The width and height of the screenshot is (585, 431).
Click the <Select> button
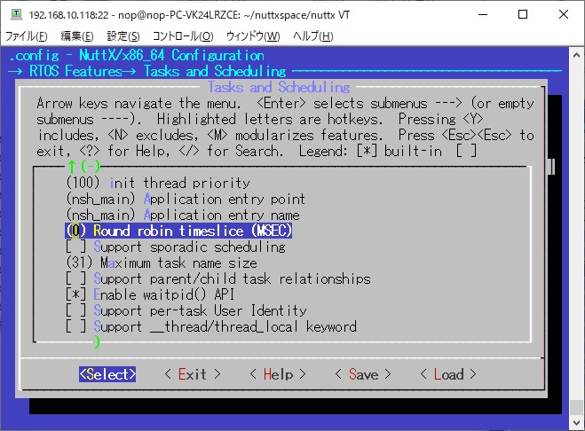(107, 374)
